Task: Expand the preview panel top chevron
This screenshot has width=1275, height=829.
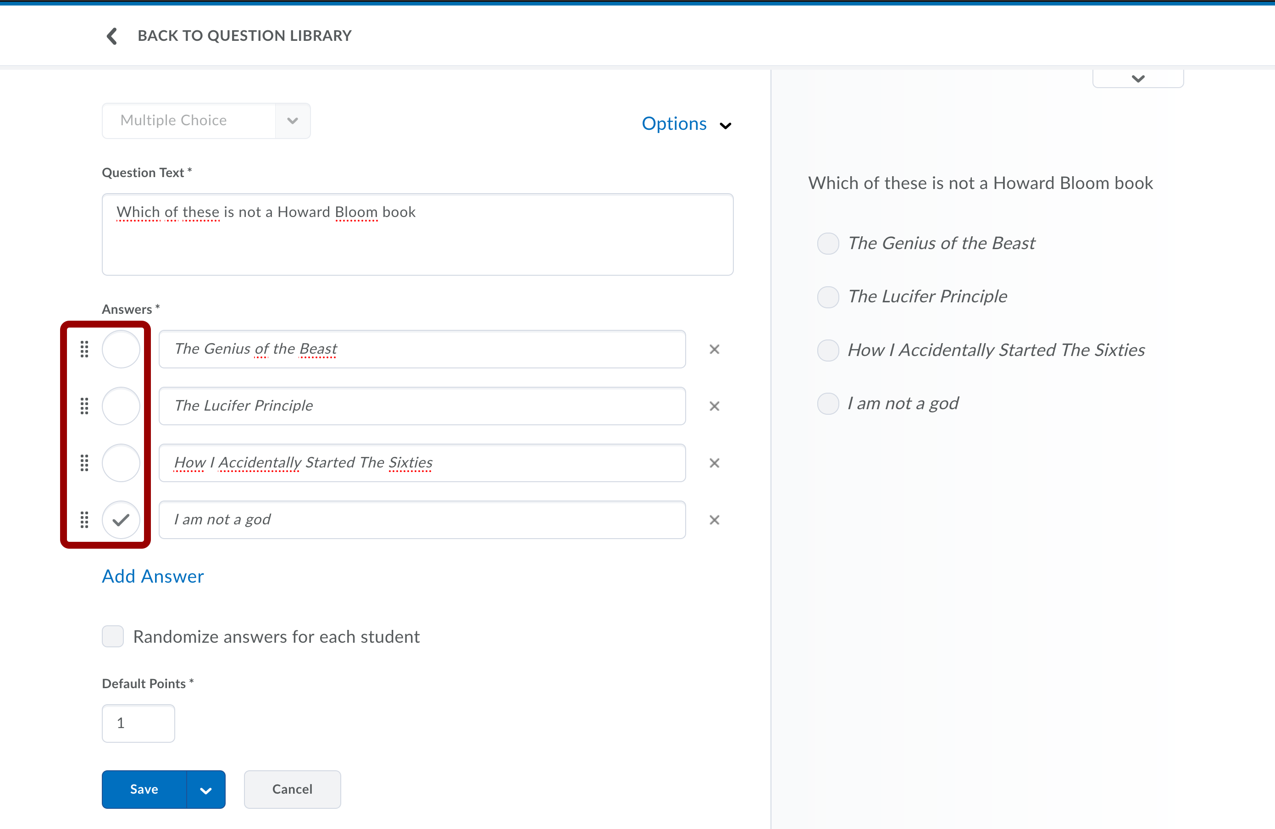Action: pyautogui.click(x=1138, y=79)
